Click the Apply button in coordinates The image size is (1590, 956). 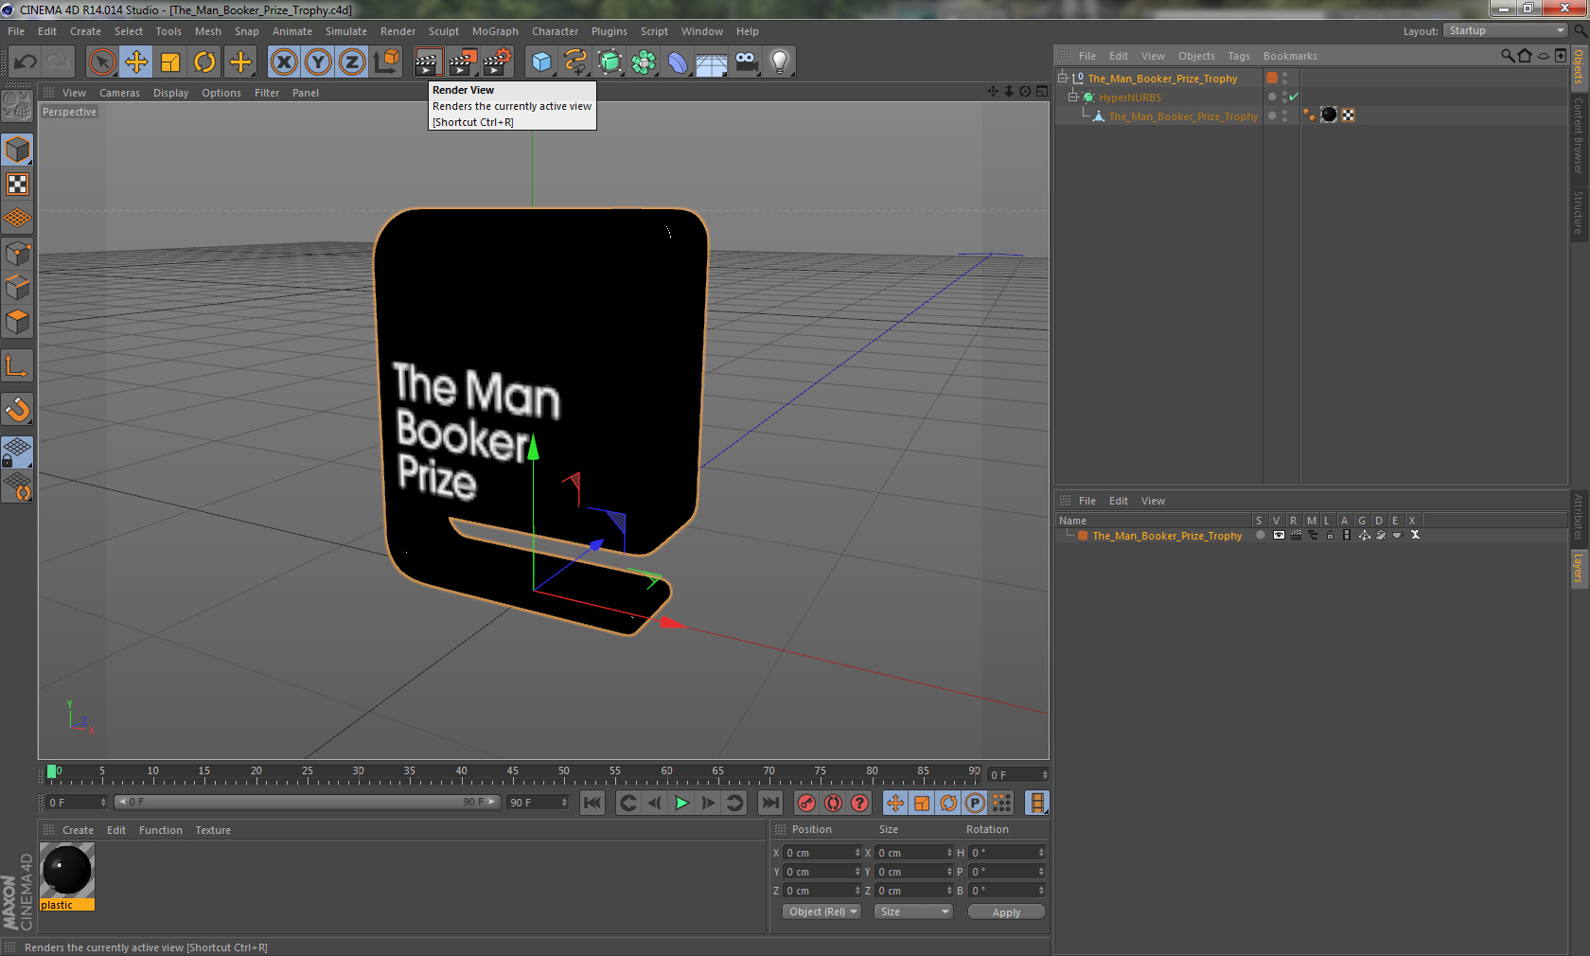tap(1006, 912)
